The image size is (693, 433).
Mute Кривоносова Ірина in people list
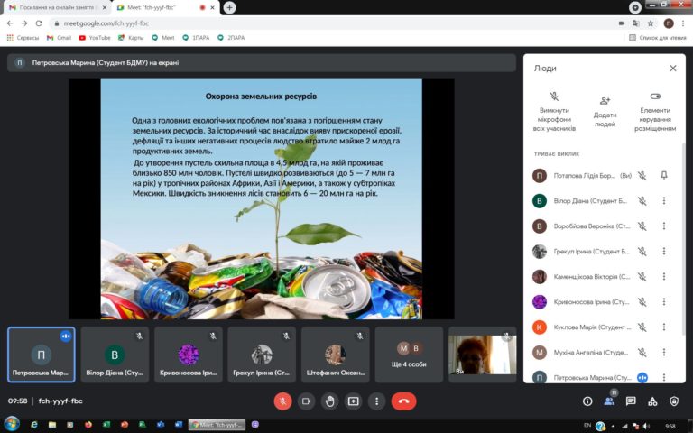[642, 302]
